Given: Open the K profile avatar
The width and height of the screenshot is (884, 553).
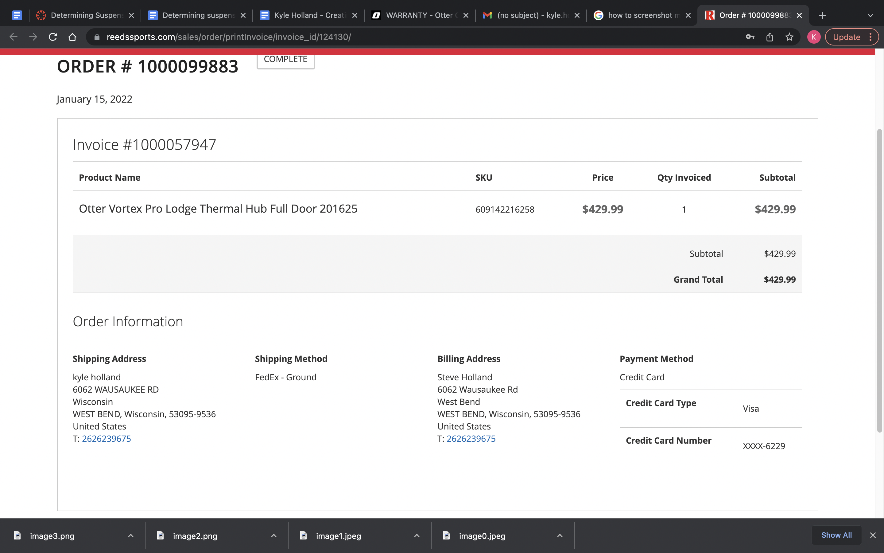Looking at the screenshot, I should (814, 37).
